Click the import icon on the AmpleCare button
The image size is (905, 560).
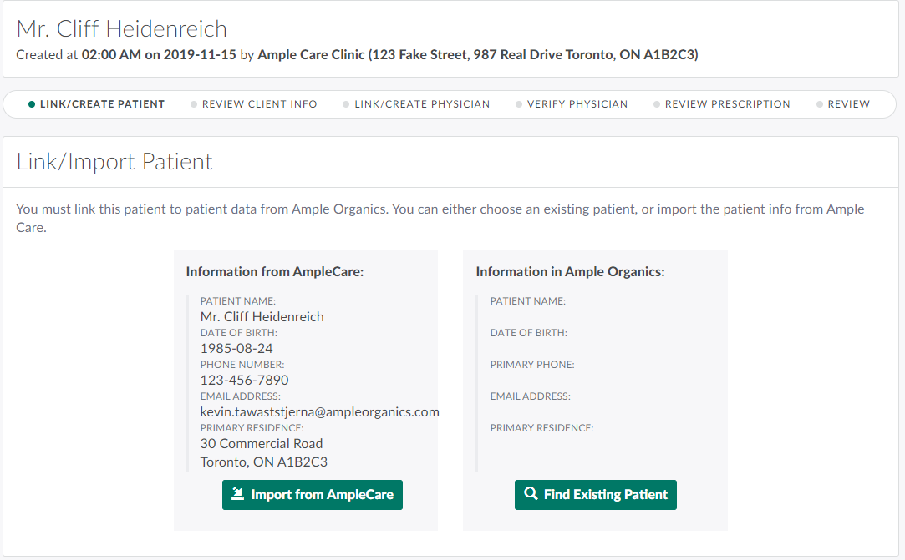coord(238,494)
